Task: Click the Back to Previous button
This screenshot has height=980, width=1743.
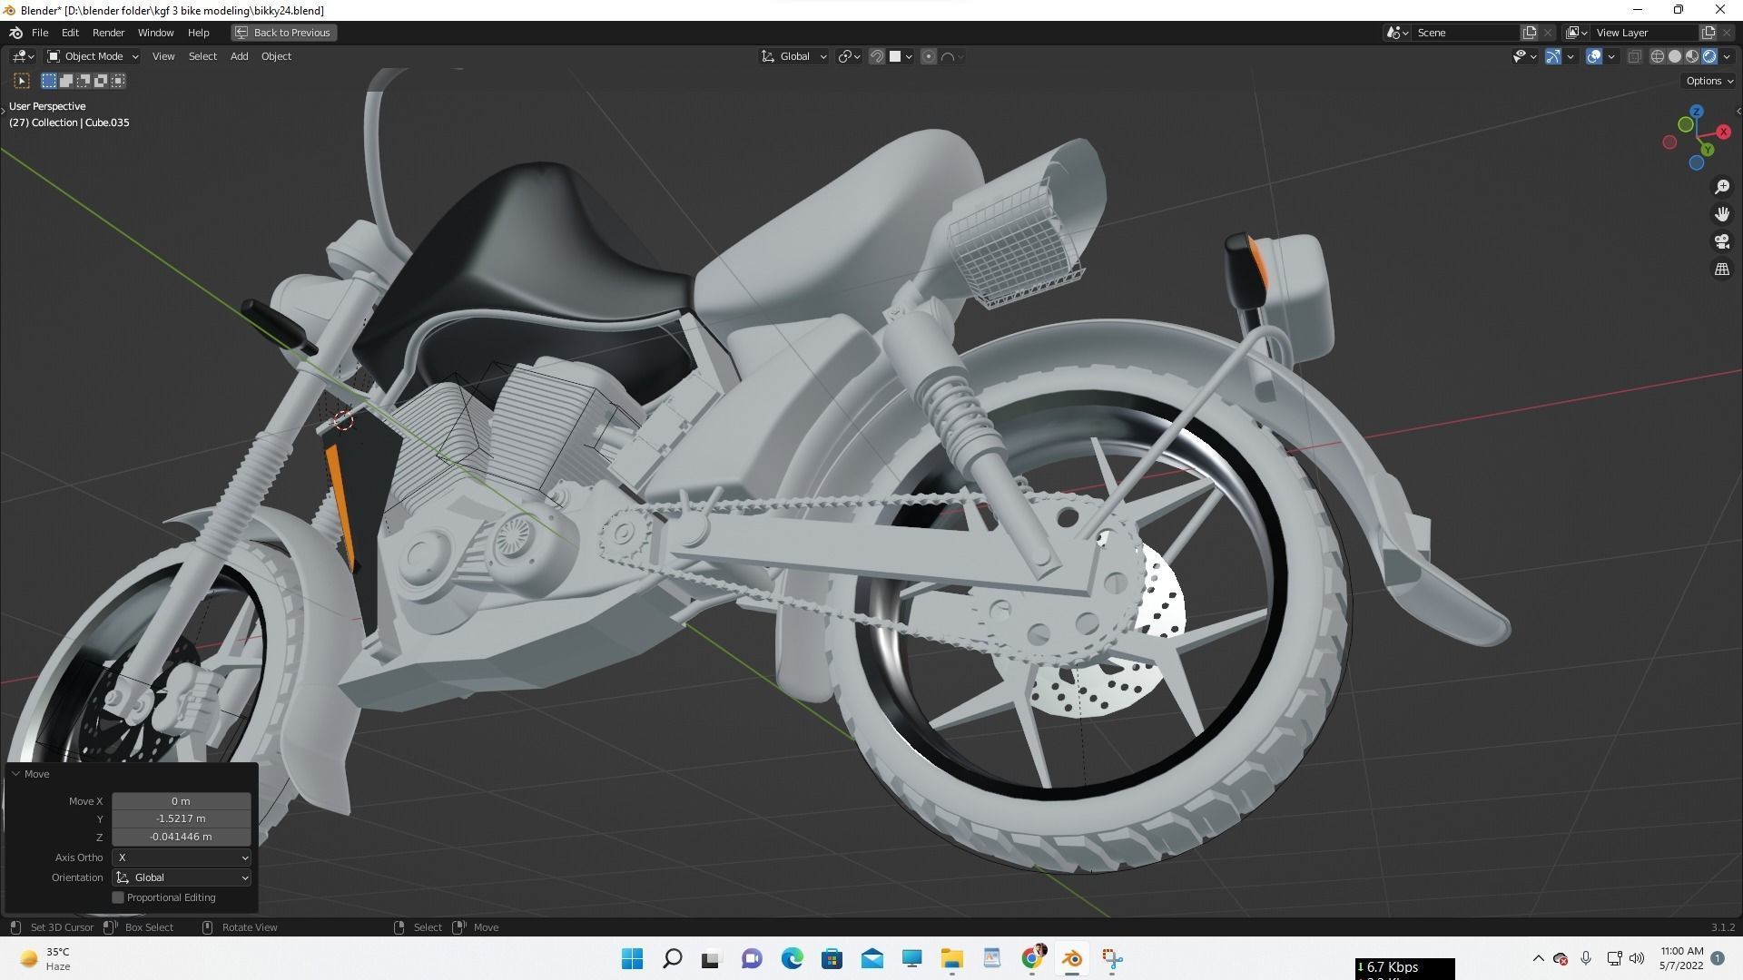Action: (282, 32)
